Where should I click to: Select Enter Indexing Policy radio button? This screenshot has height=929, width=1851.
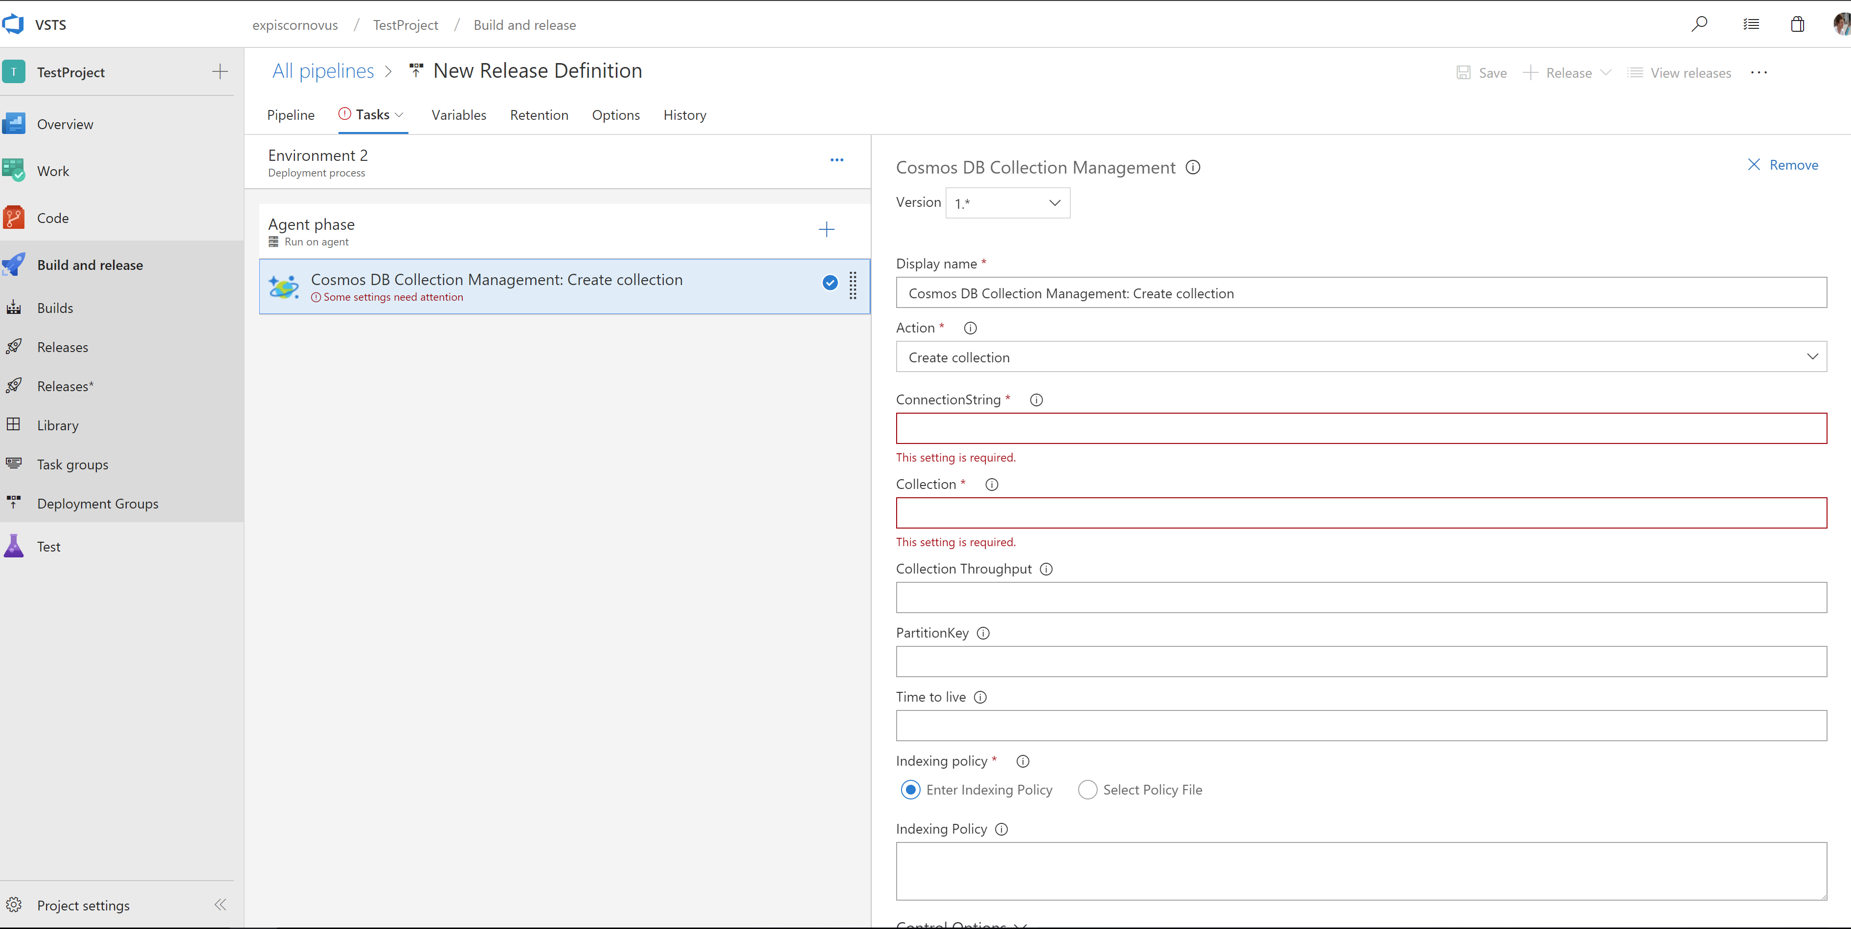point(910,790)
